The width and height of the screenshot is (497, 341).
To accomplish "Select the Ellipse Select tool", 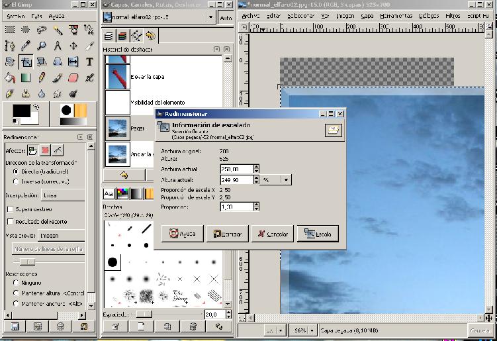I will pos(26,30).
